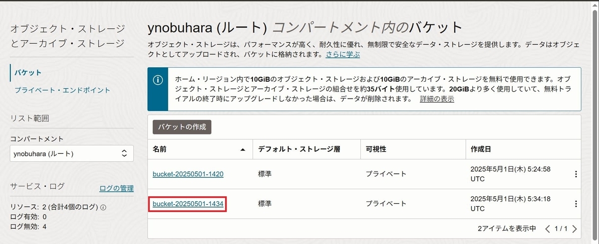The height and width of the screenshot is (244, 599).
Task: Open the ログの管理 link
Action: [x=116, y=188]
